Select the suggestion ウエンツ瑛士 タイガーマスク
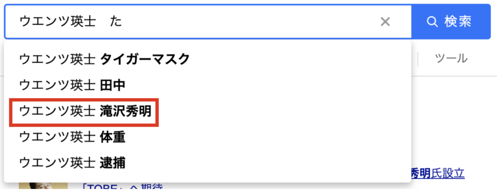This screenshot has width=497, height=191. (208, 59)
